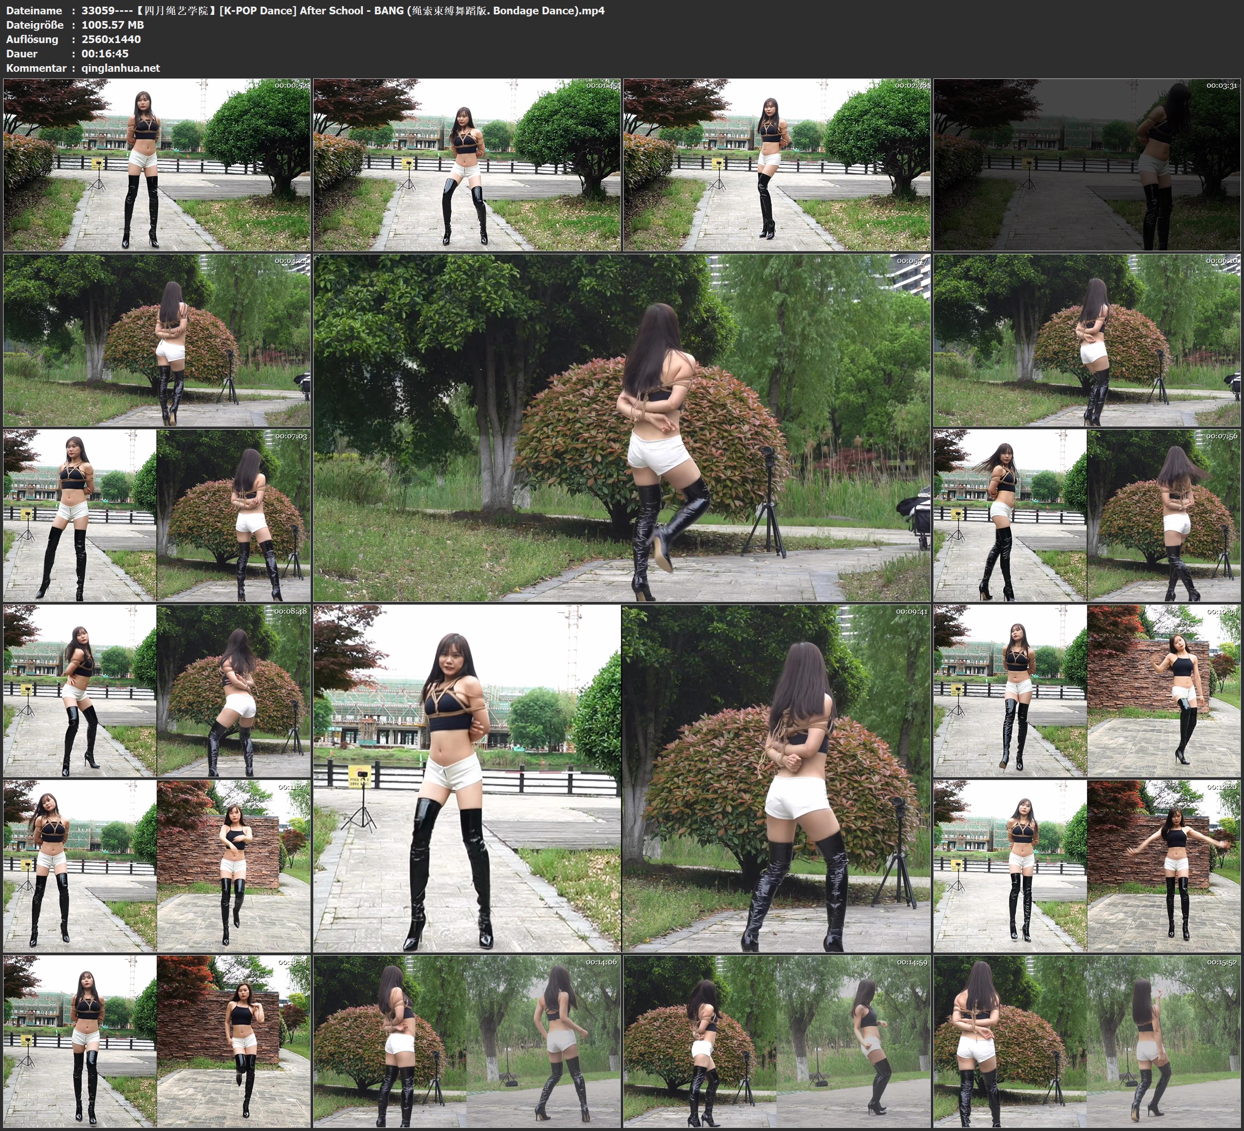Open the thumbnail timestamped 00:10:34

click(1087, 691)
